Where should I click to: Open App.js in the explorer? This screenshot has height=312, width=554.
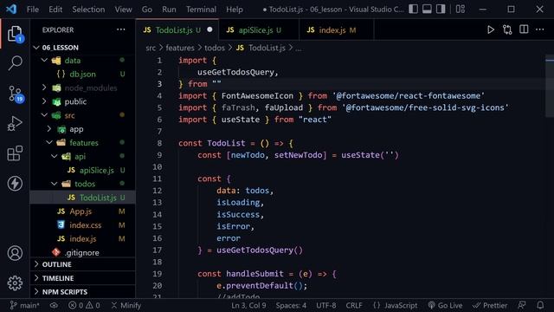[x=83, y=211]
